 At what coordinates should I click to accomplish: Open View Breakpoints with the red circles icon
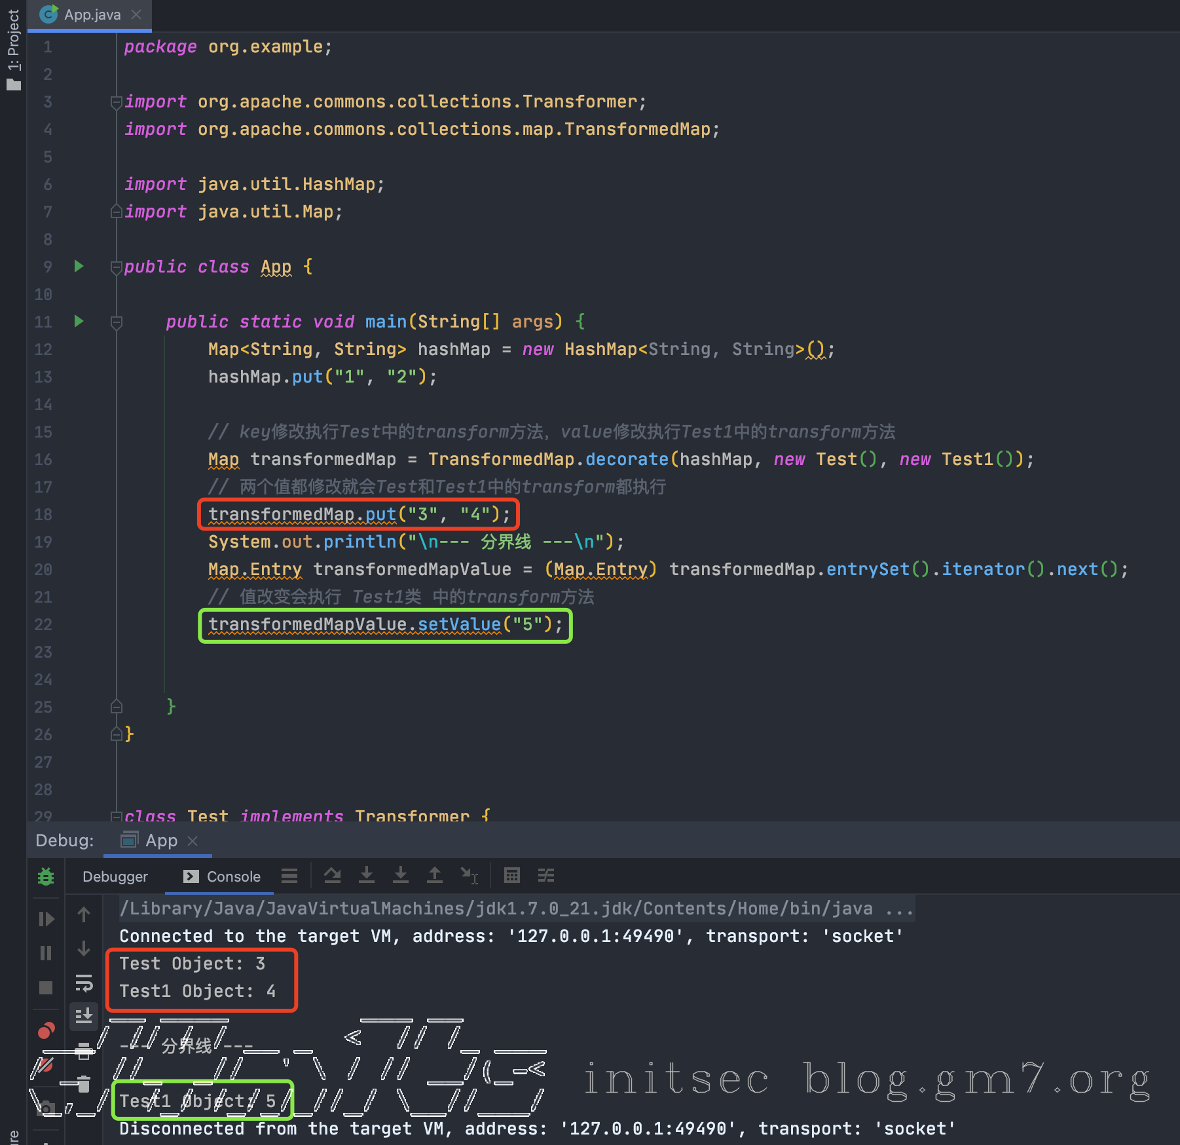tap(46, 1031)
